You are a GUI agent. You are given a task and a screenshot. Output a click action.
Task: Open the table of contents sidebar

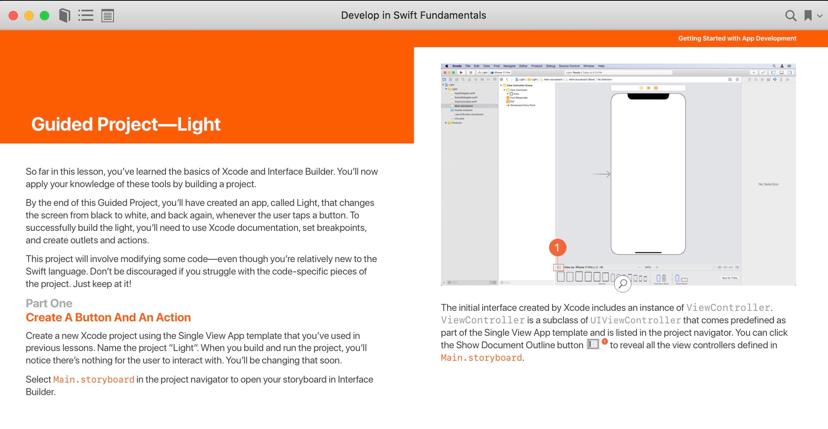point(86,15)
